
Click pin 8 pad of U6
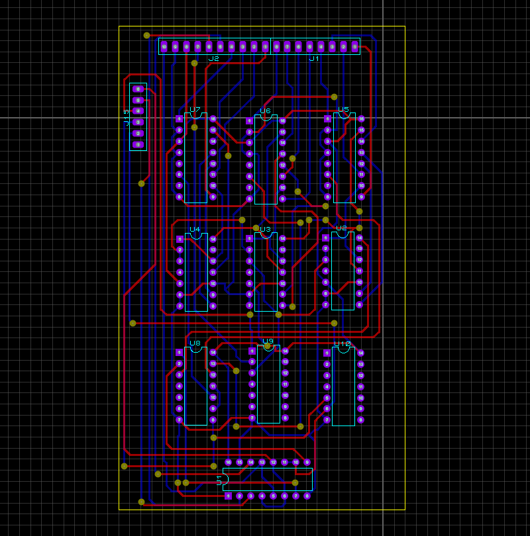click(250, 199)
